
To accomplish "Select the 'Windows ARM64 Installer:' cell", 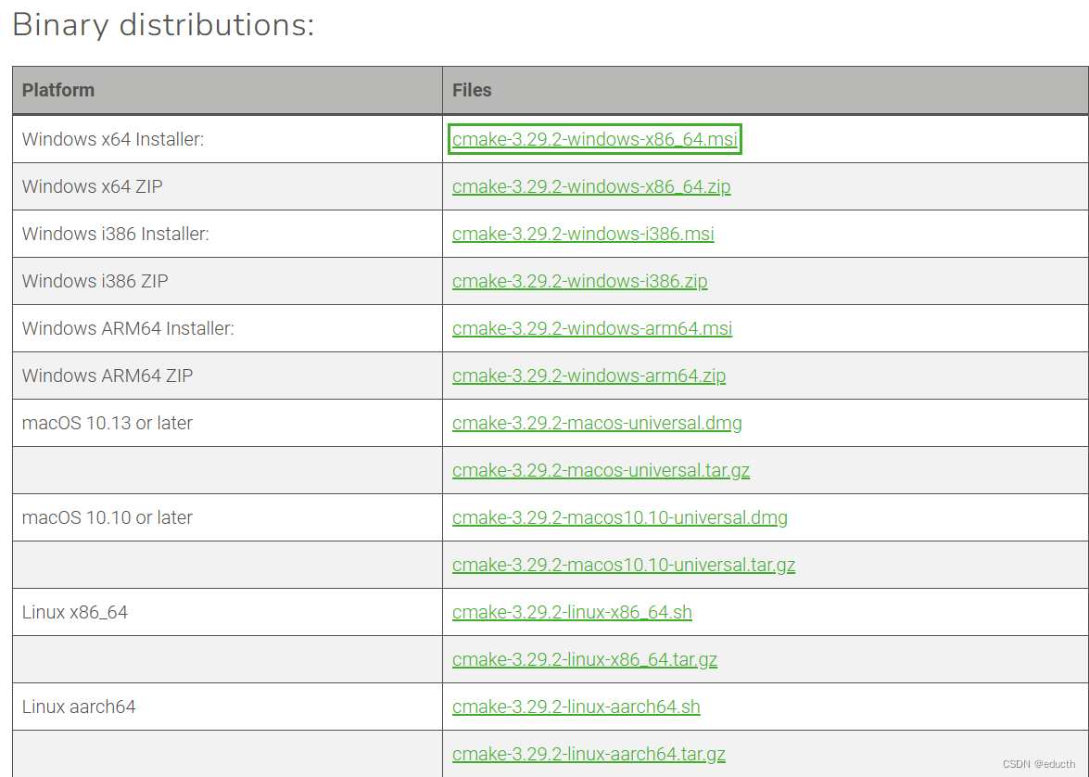I will 227,328.
